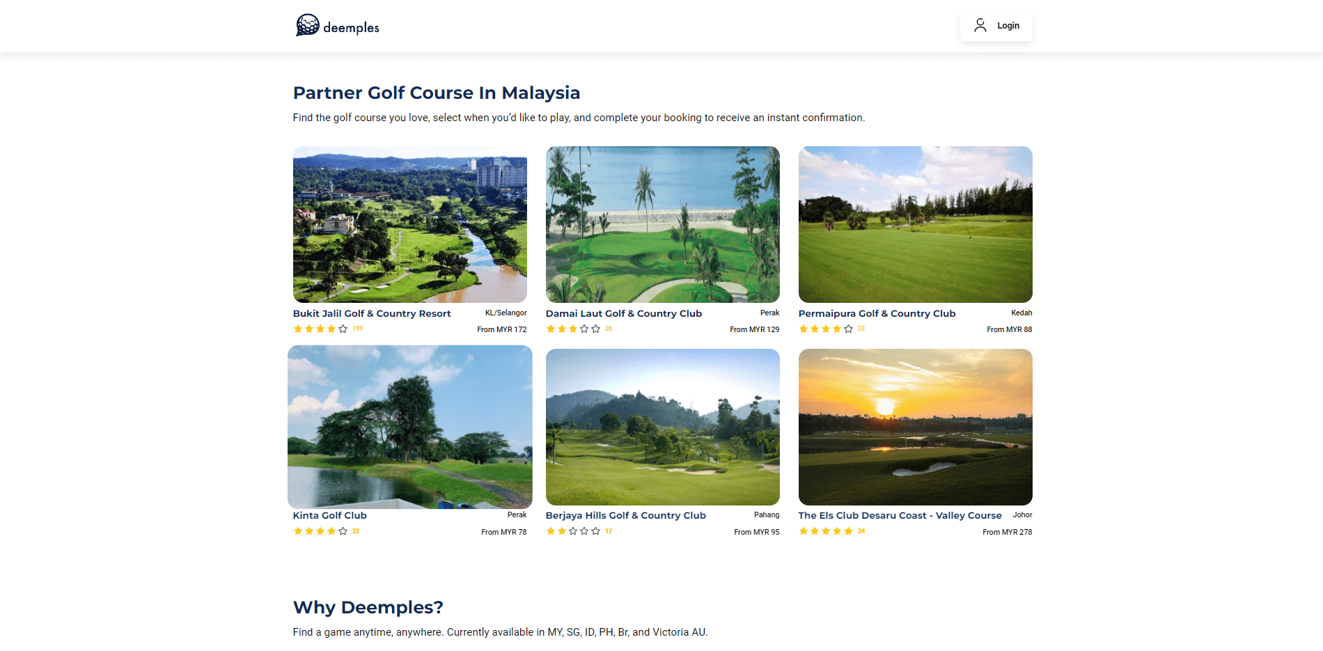Click the 17 review count for Berjaya Hills

click(x=609, y=531)
